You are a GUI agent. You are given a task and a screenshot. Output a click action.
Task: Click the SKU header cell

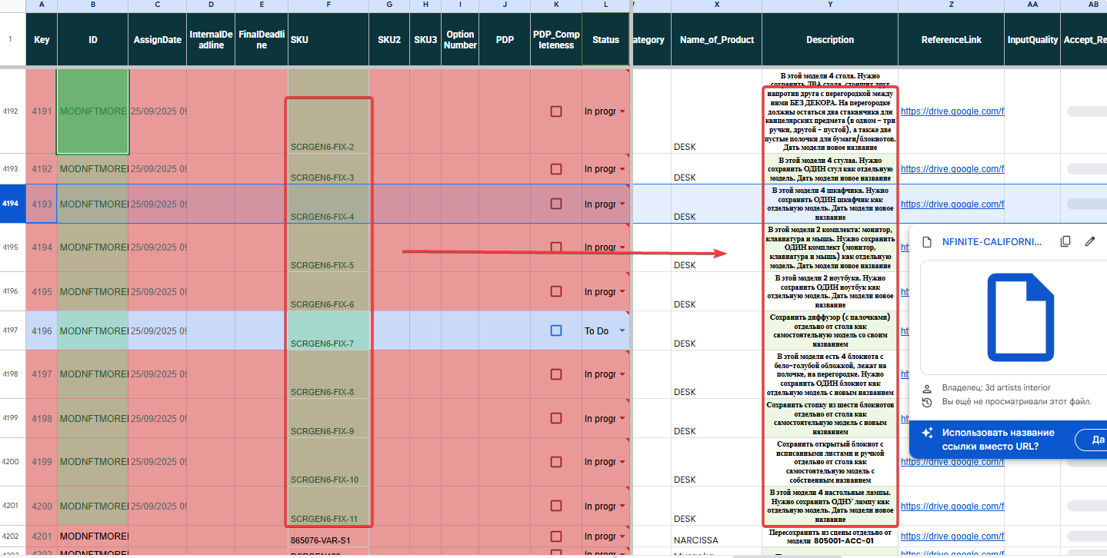click(328, 40)
